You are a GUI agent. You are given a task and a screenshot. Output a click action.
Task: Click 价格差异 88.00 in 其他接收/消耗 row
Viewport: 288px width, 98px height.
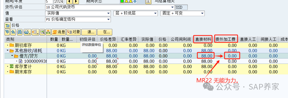(x=111, y=51)
